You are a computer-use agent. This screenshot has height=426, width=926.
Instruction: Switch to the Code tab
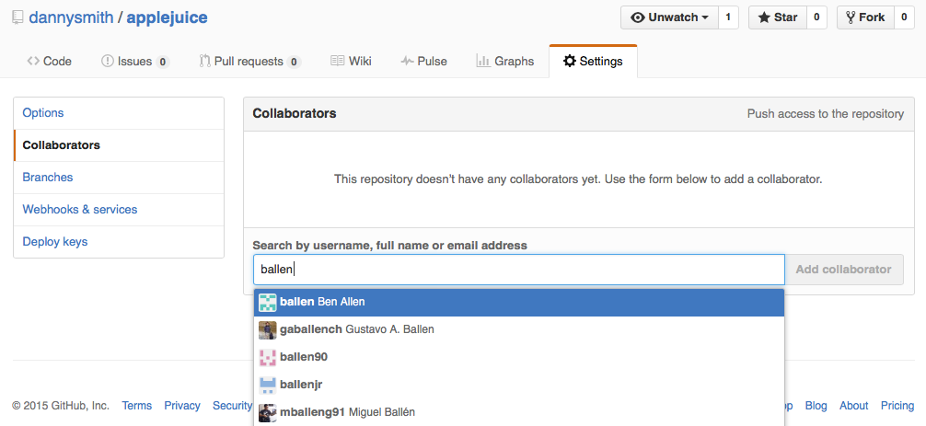click(x=49, y=62)
